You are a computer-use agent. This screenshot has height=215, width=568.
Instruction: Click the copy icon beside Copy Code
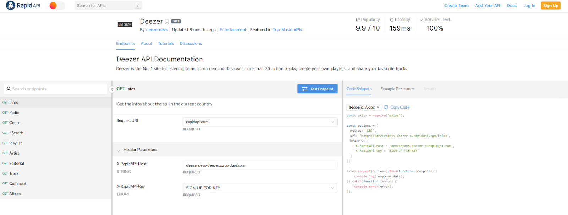(x=386, y=107)
